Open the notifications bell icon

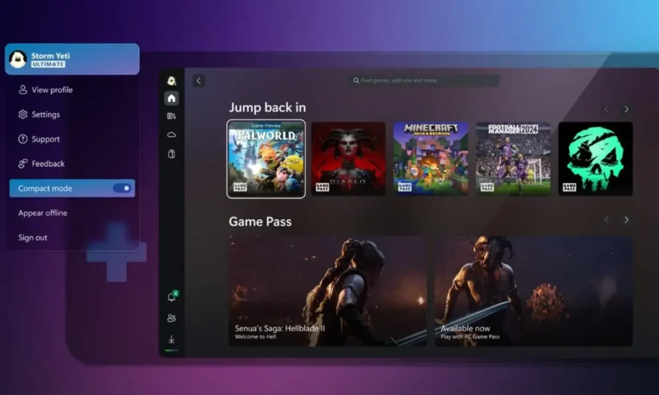172,296
